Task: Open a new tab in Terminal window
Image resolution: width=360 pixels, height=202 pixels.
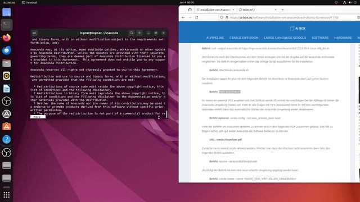Action: tap(35, 33)
